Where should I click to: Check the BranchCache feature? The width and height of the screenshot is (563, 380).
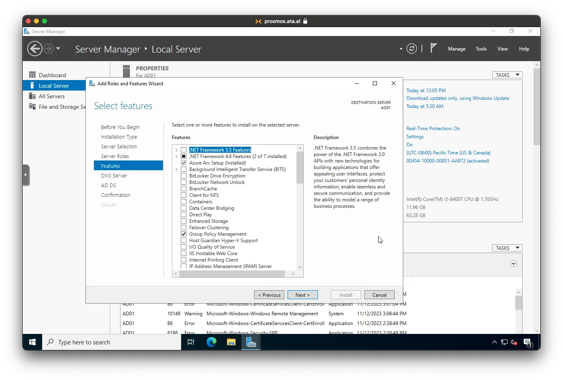click(184, 189)
